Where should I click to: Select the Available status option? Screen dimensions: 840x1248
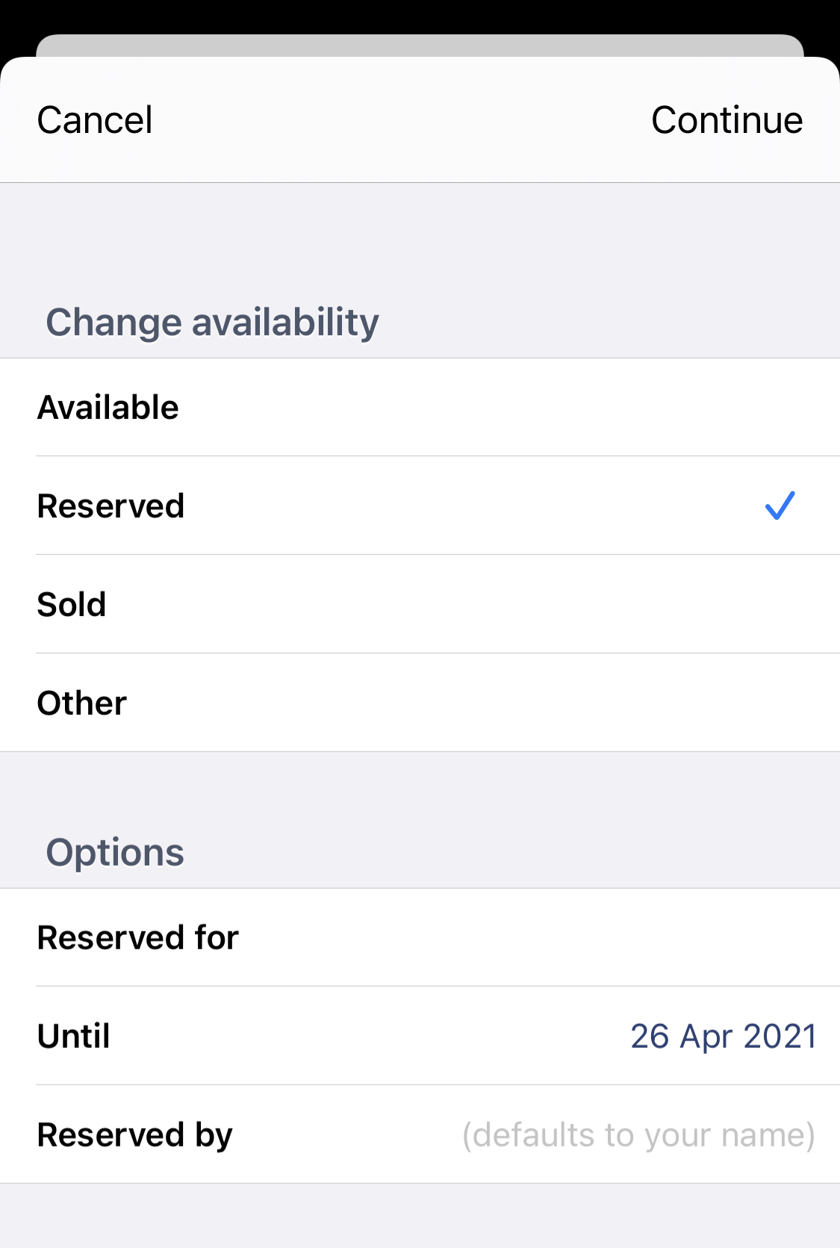tap(108, 408)
